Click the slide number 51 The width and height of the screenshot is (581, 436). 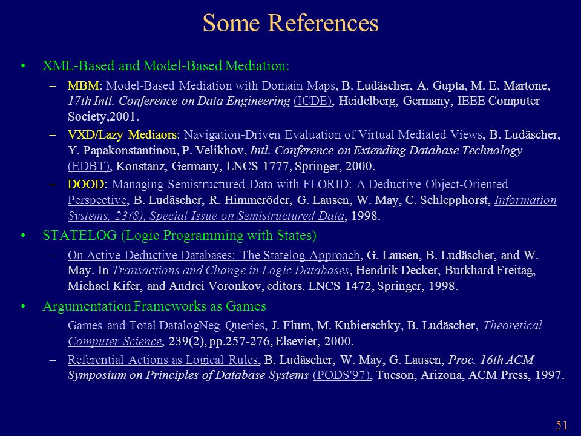tap(562, 425)
